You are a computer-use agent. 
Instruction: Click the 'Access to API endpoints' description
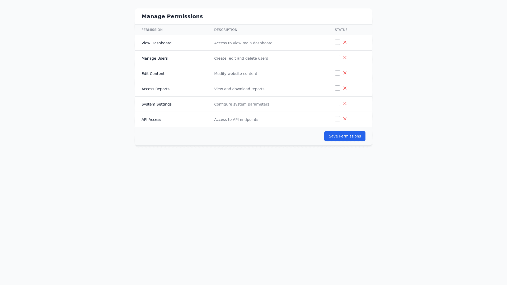pos(236,120)
